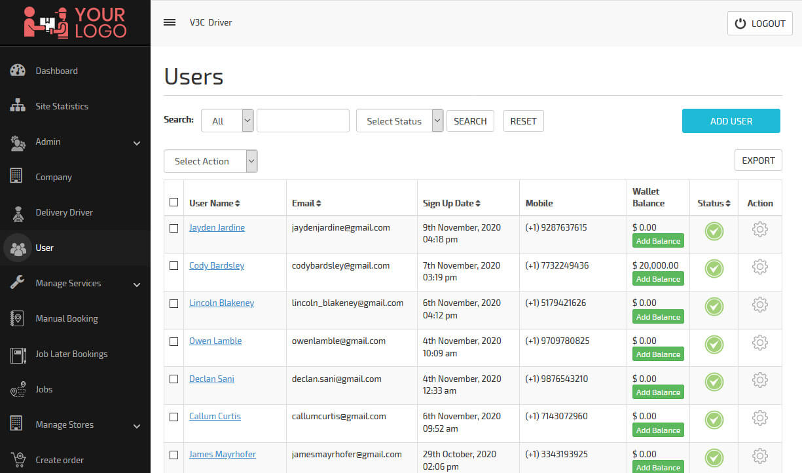Click the Site Statistics hierarchy icon

pos(18,106)
